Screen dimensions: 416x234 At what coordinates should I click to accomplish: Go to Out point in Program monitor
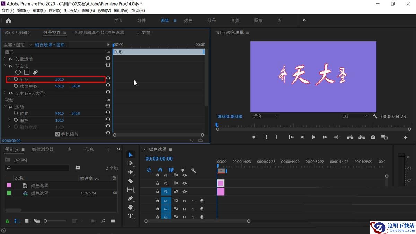click(336, 137)
